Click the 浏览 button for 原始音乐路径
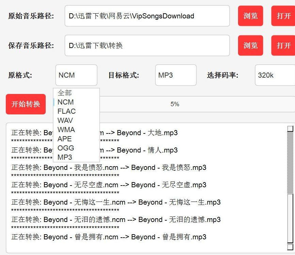The image size is (295, 255). click(251, 16)
